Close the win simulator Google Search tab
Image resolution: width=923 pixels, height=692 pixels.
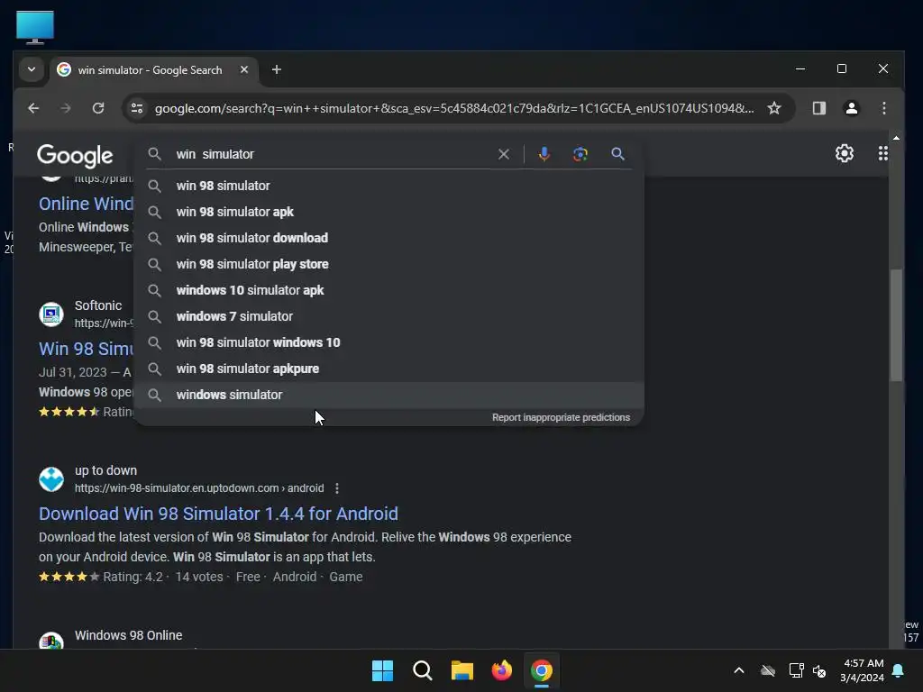click(243, 70)
